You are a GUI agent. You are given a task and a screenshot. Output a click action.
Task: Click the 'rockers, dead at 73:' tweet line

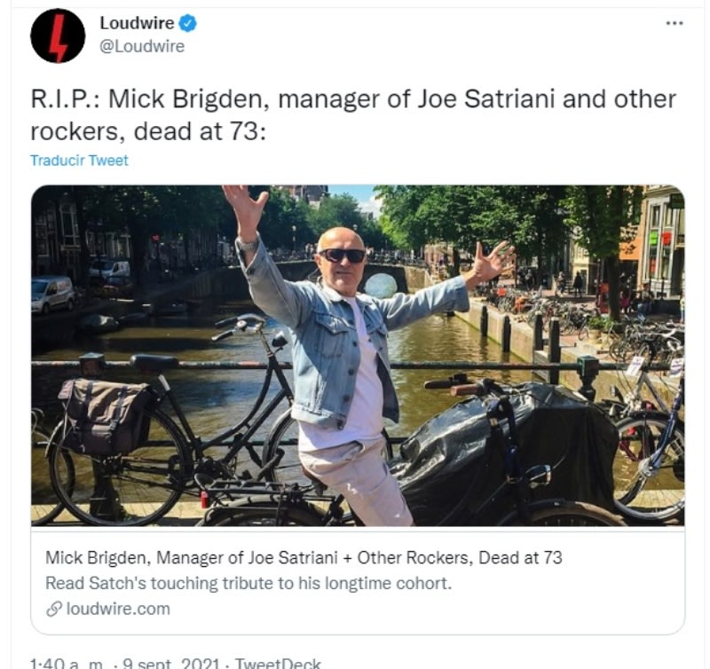tap(148, 131)
